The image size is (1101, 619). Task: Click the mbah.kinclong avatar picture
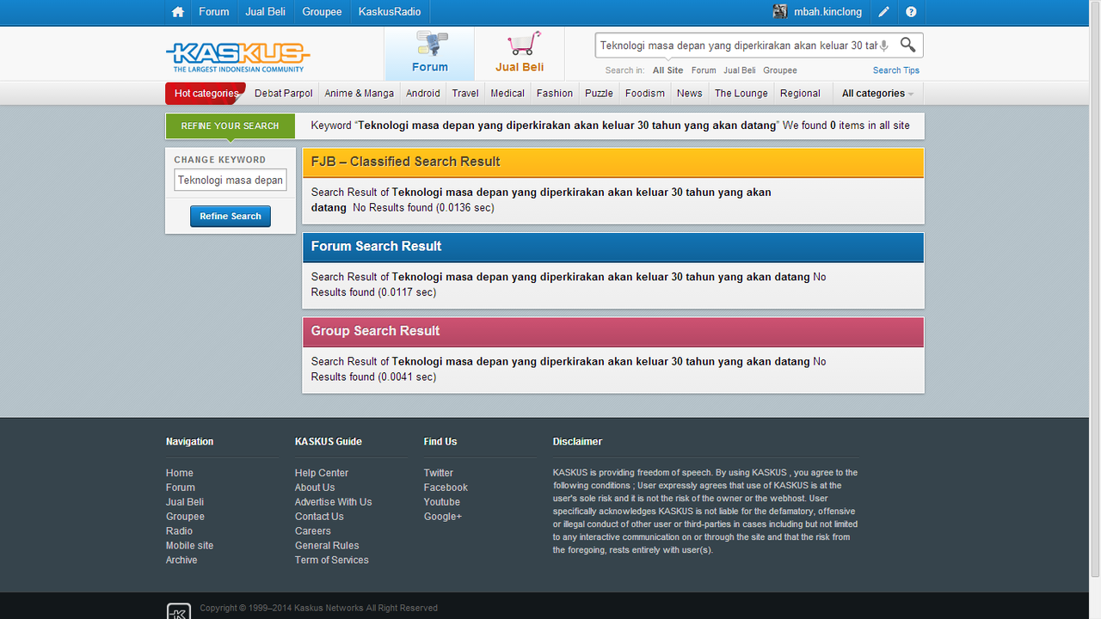pos(780,11)
